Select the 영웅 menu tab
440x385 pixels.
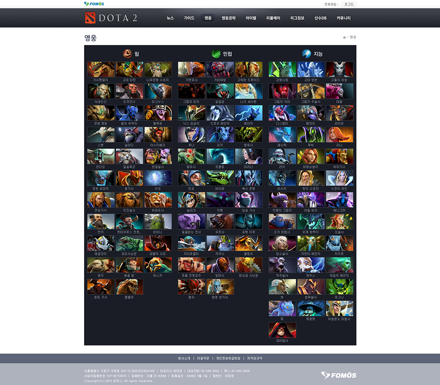(x=208, y=18)
